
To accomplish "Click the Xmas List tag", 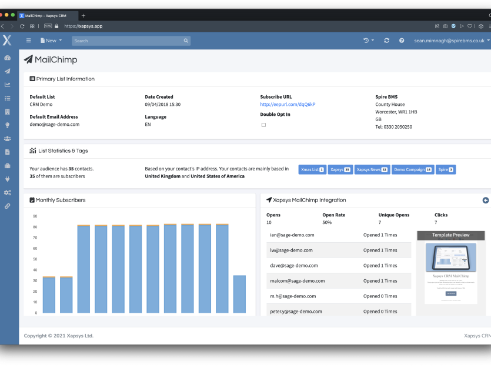I will 312,170.
